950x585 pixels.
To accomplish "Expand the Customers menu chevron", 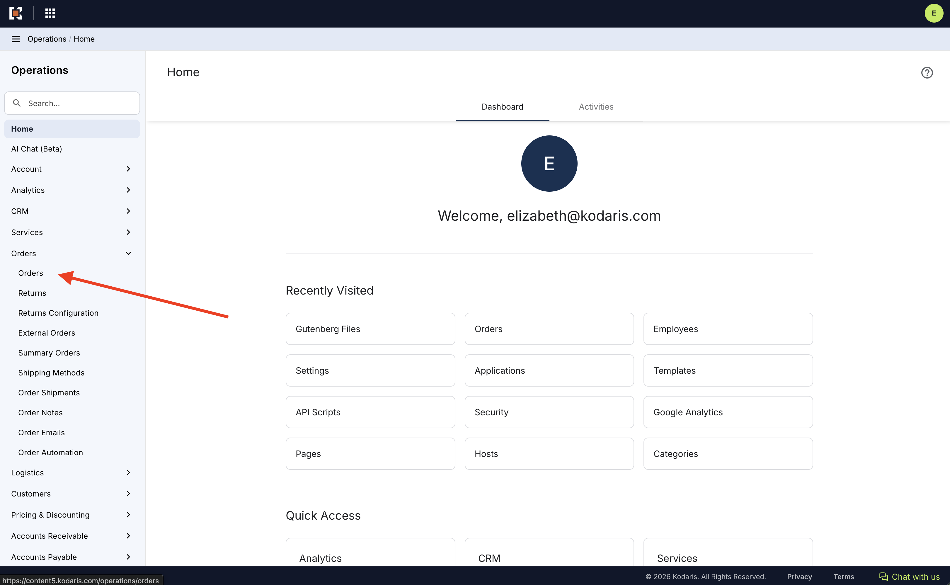I will [128, 494].
